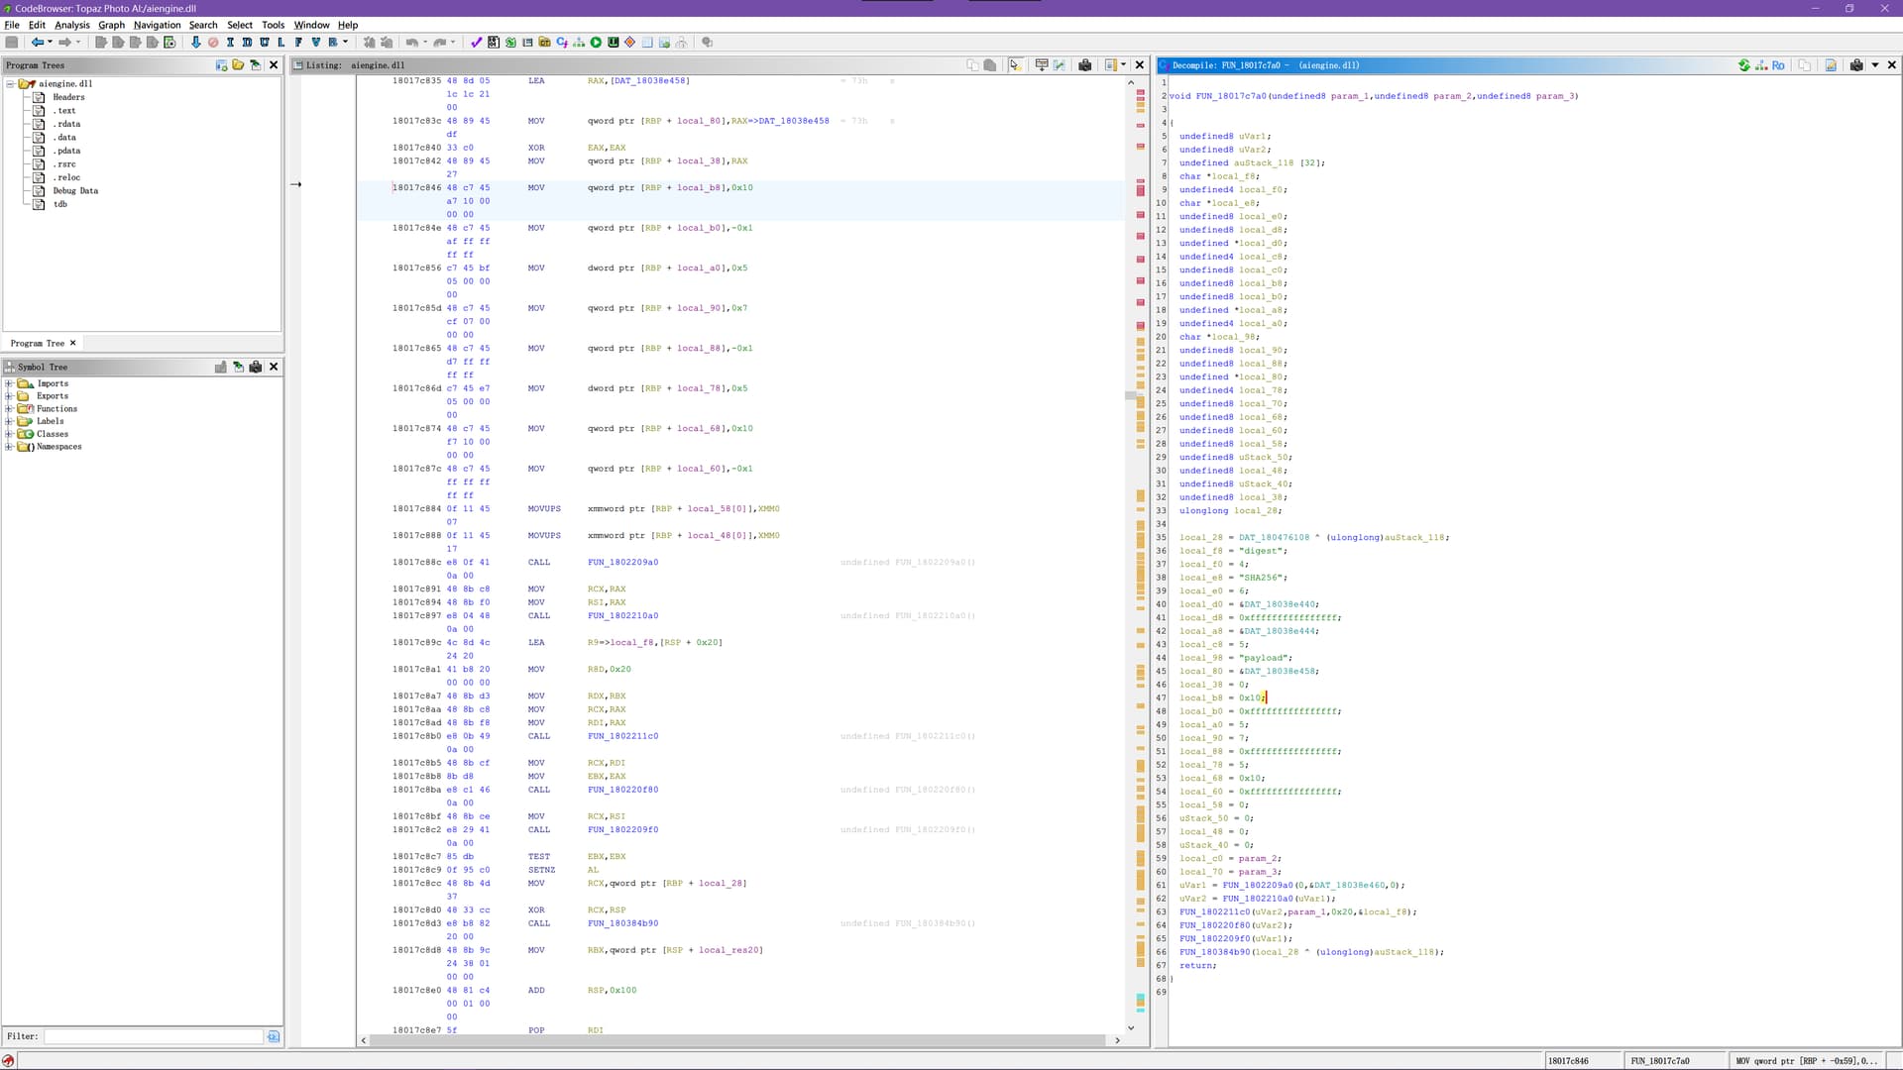Open the Decompile panel dropdown menu arrow
Viewport: 1903px width, 1070px height.
(1875, 65)
